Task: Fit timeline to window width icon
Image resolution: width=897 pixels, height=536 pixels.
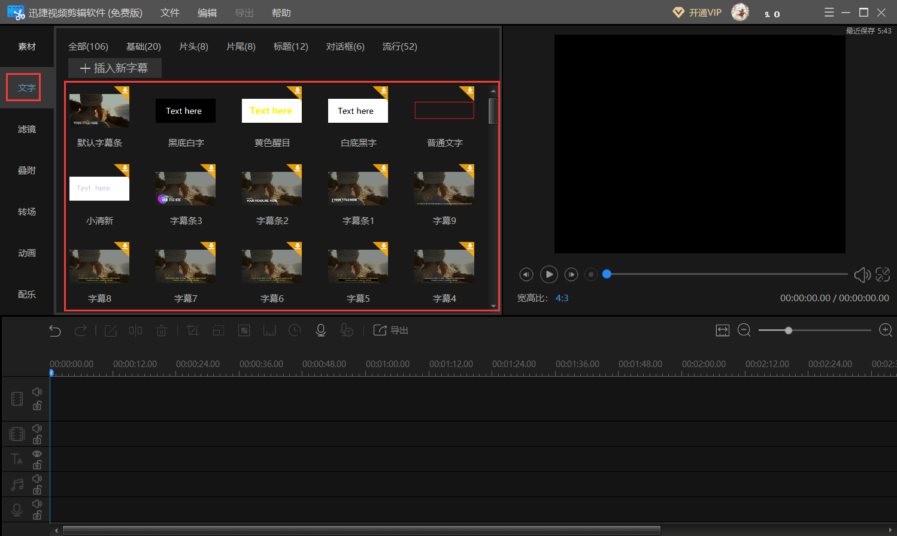Action: tap(723, 331)
